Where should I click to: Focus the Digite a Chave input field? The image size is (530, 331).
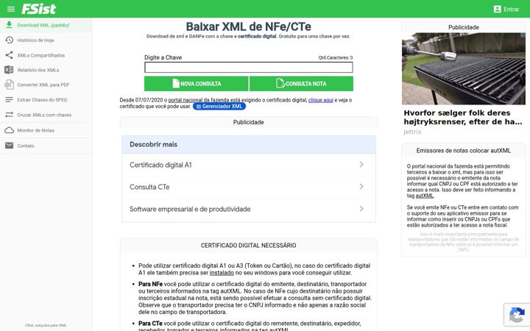[249, 68]
